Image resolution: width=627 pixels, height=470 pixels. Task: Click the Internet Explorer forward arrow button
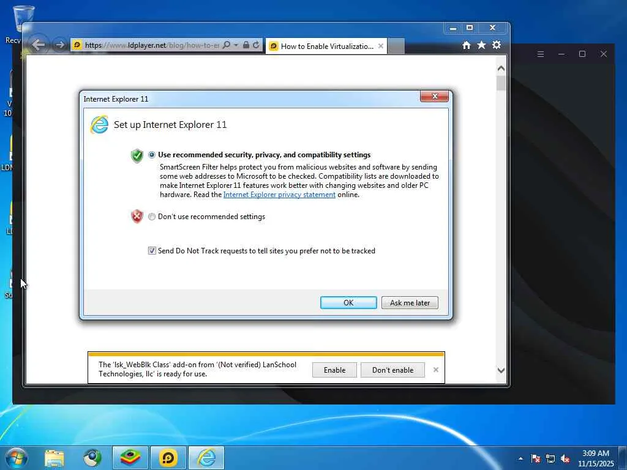pos(59,45)
